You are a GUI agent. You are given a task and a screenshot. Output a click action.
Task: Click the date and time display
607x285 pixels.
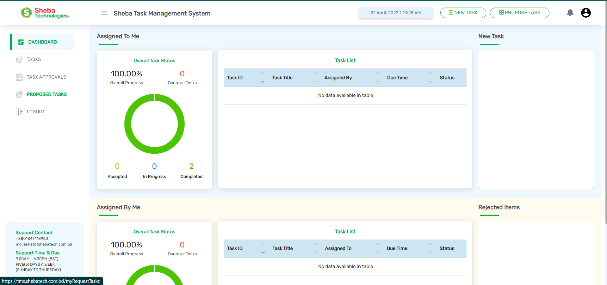[395, 13]
